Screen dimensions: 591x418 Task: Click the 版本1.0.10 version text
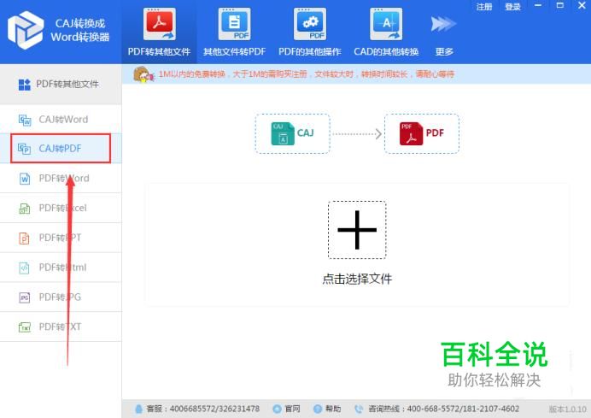(568, 409)
